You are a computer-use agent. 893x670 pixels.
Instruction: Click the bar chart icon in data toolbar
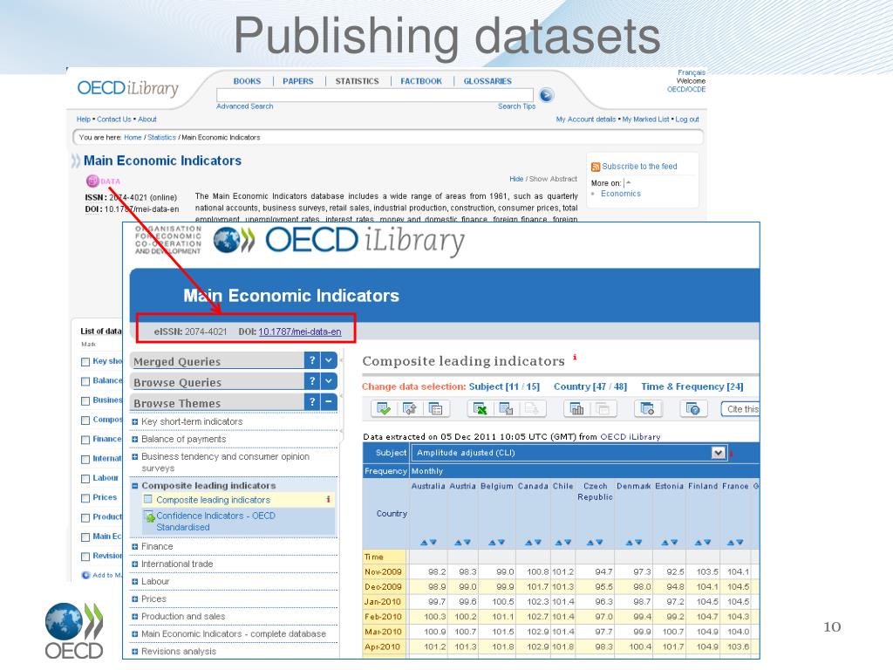577,408
